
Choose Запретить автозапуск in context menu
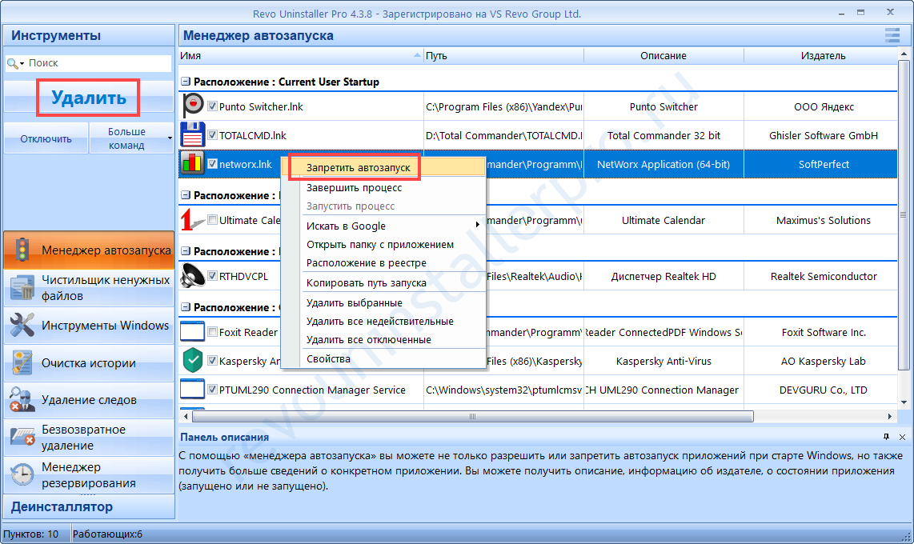click(383, 167)
